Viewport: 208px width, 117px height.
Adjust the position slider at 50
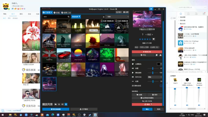click(x=153, y=81)
